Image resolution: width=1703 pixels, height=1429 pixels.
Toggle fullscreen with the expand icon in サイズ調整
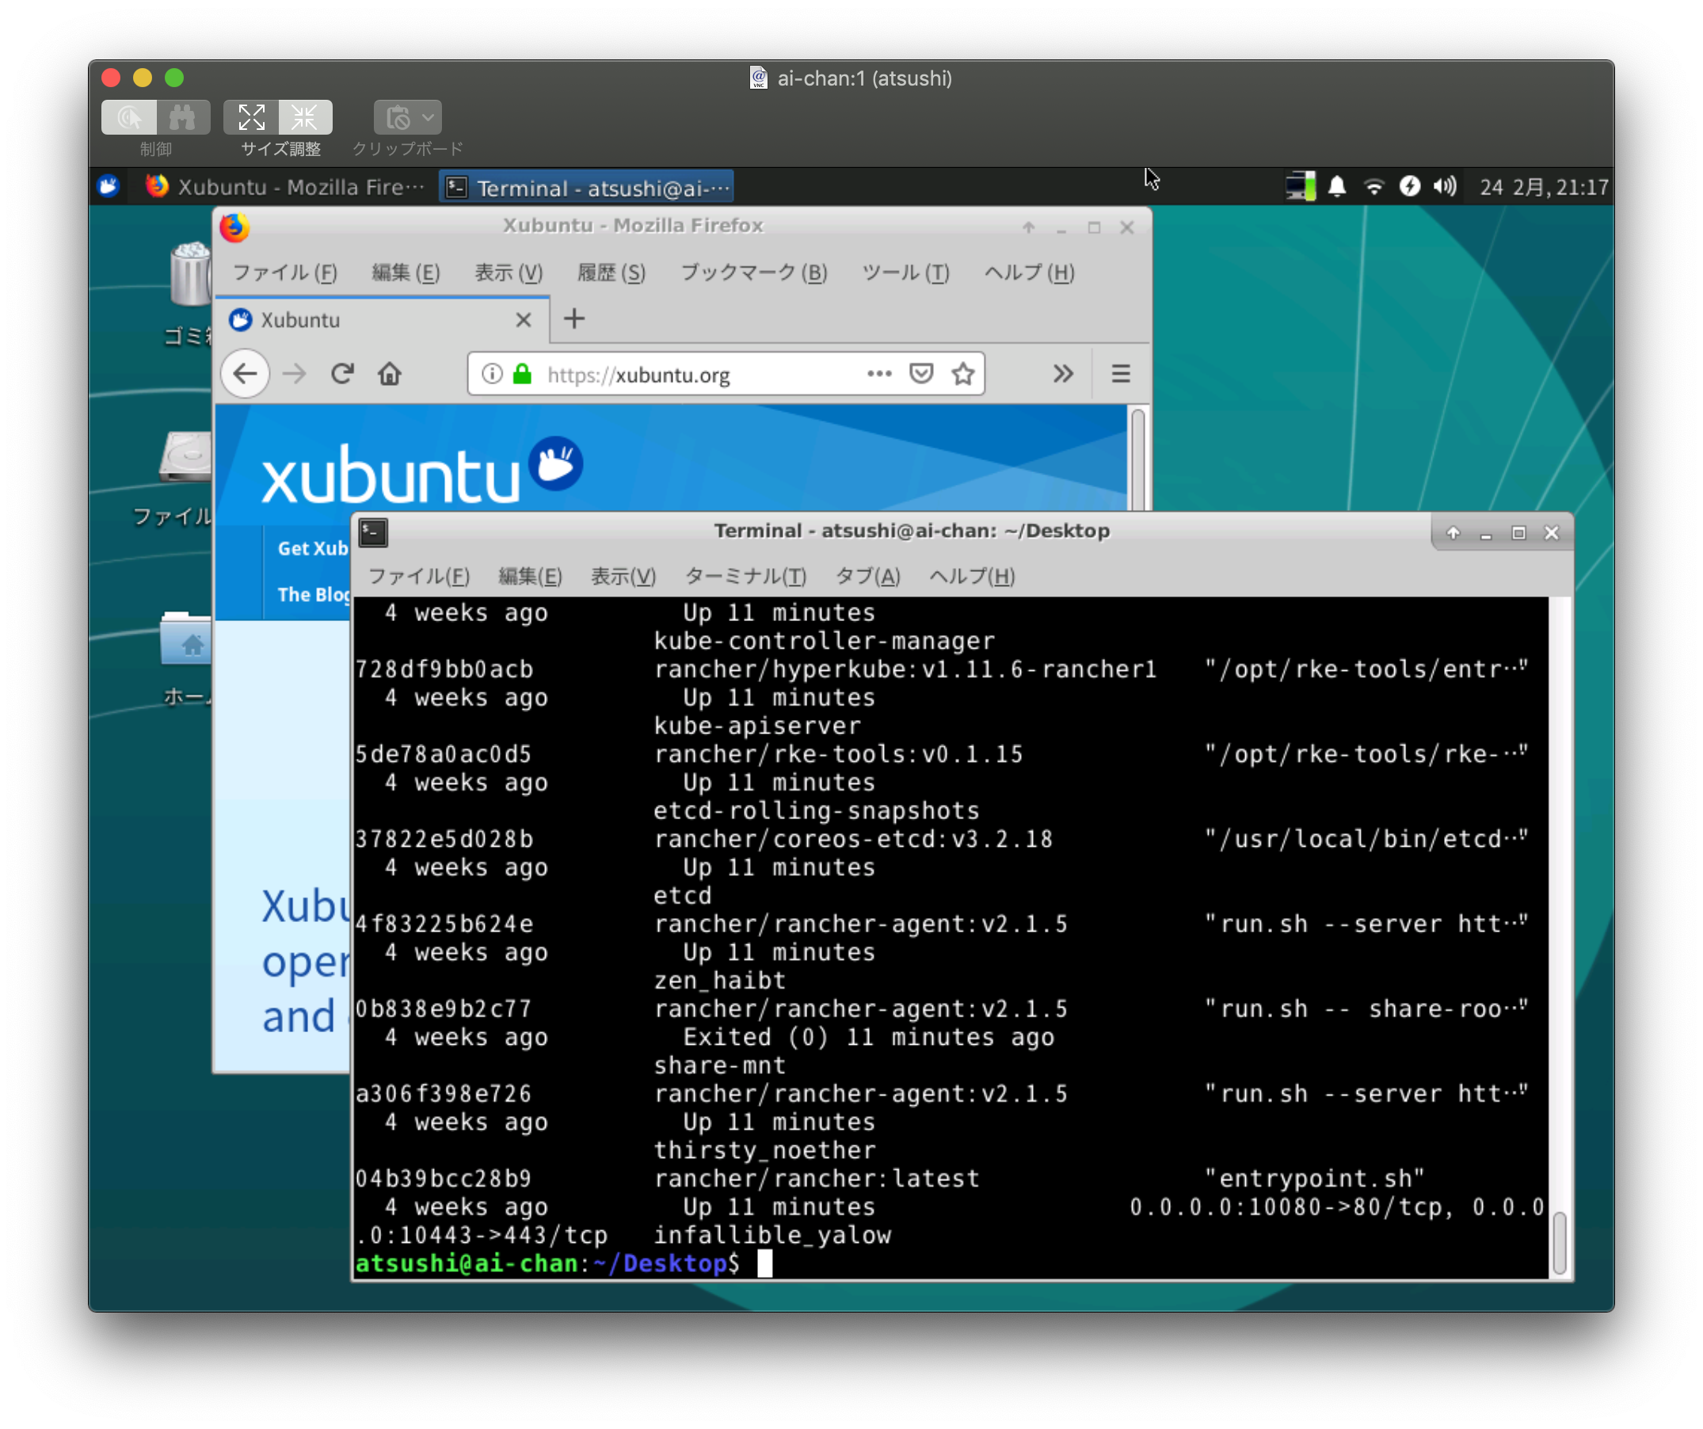click(251, 116)
